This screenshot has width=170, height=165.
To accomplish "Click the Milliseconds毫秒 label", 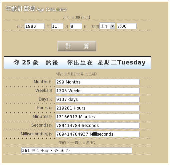I will 37,134.
